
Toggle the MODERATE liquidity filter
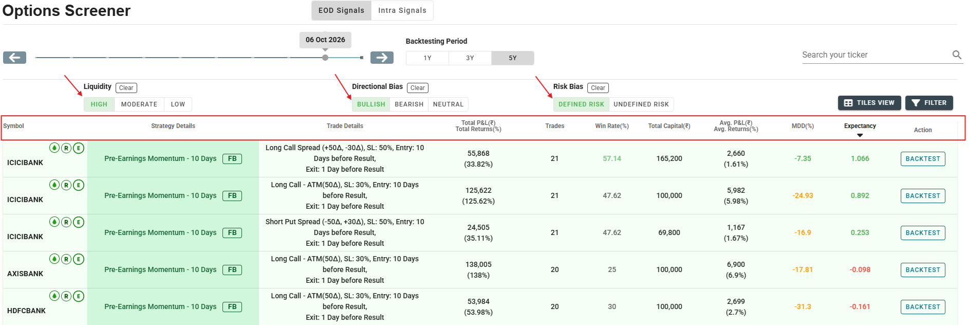(139, 104)
